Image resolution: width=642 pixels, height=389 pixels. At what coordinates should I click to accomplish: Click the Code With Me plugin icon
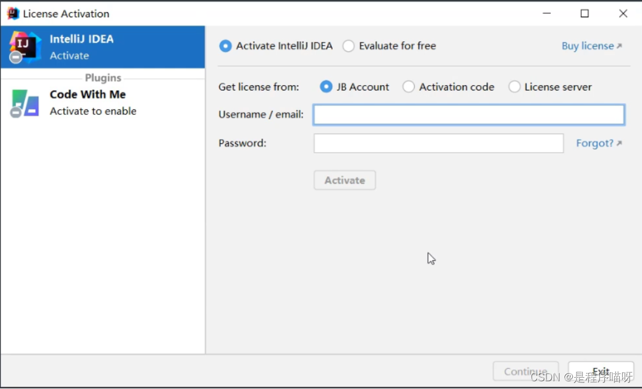tap(25, 104)
